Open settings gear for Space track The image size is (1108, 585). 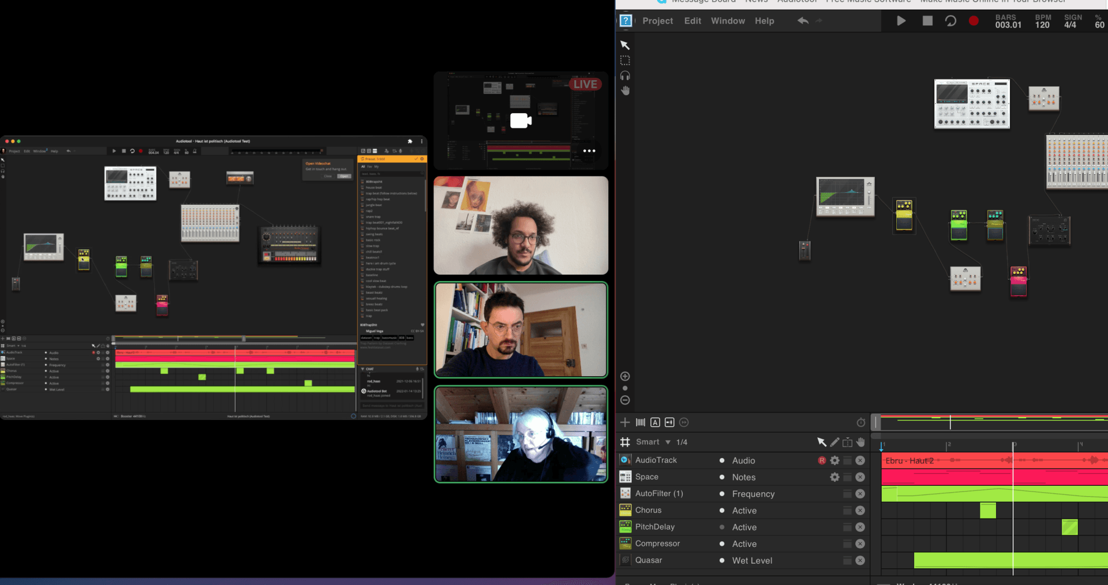point(834,477)
